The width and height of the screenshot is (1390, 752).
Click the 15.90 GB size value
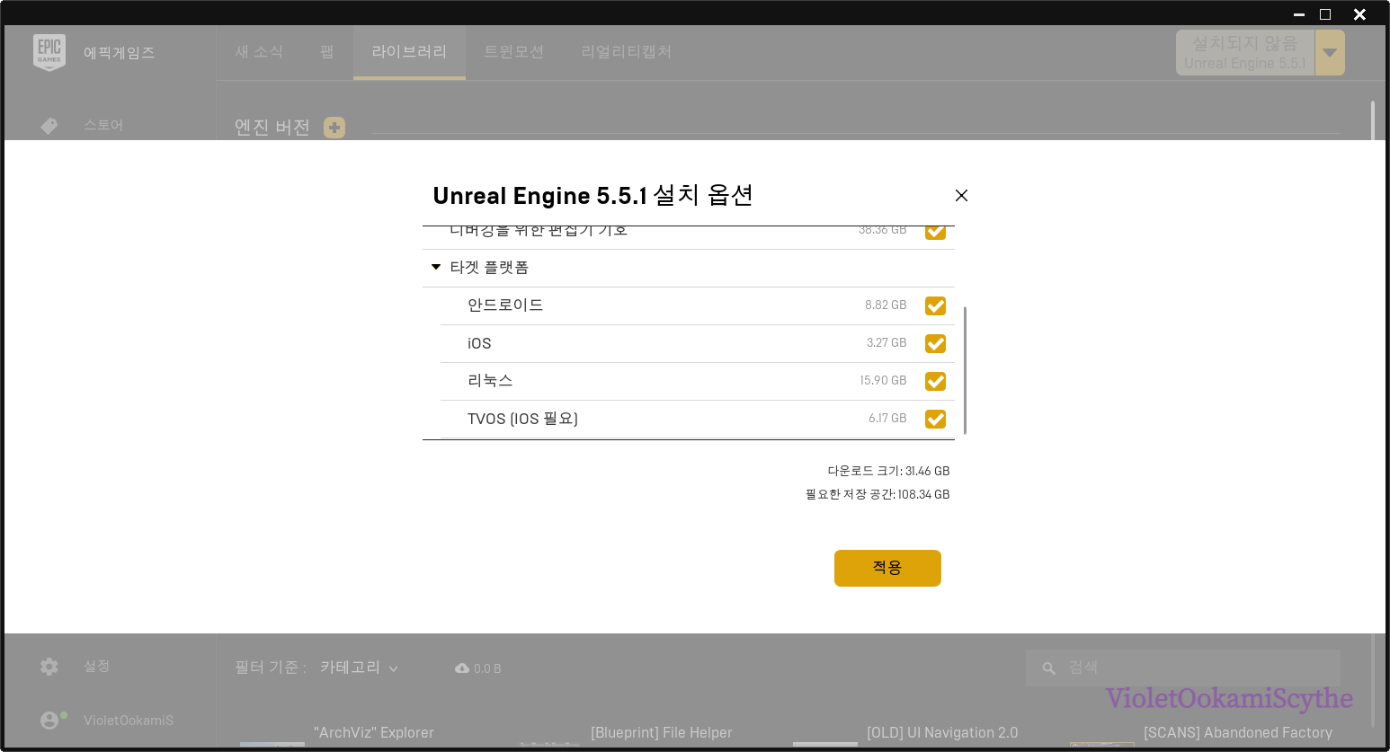pos(883,381)
